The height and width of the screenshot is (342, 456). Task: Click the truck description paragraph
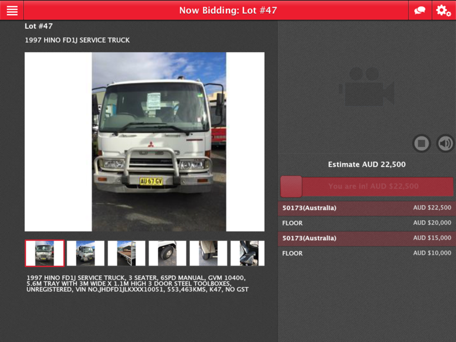pos(138,284)
